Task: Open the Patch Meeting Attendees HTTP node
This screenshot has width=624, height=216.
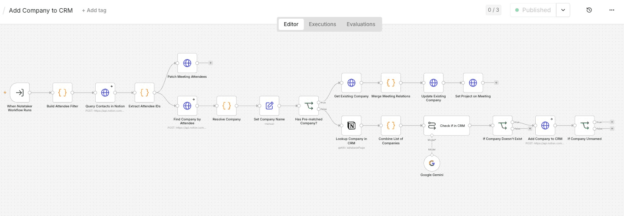Action: [187, 63]
